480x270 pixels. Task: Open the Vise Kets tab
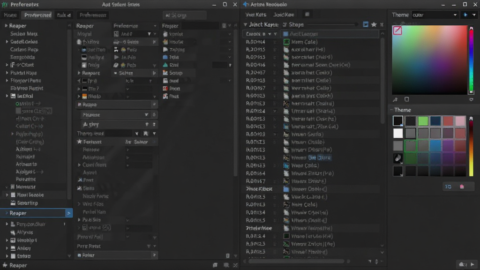click(255, 15)
